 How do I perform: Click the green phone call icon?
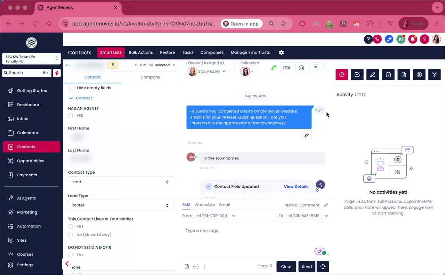274,68
